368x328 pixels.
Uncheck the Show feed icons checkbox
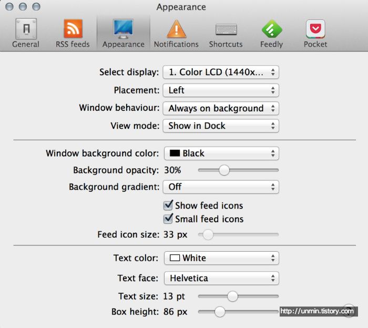pyautogui.click(x=168, y=206)
